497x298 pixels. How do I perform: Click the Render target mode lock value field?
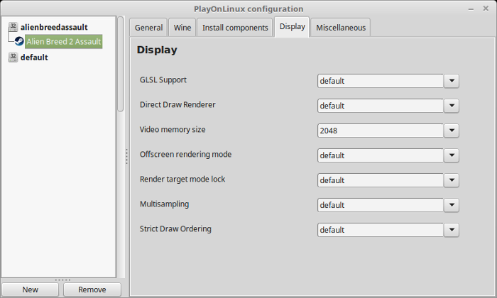point(381,180)
